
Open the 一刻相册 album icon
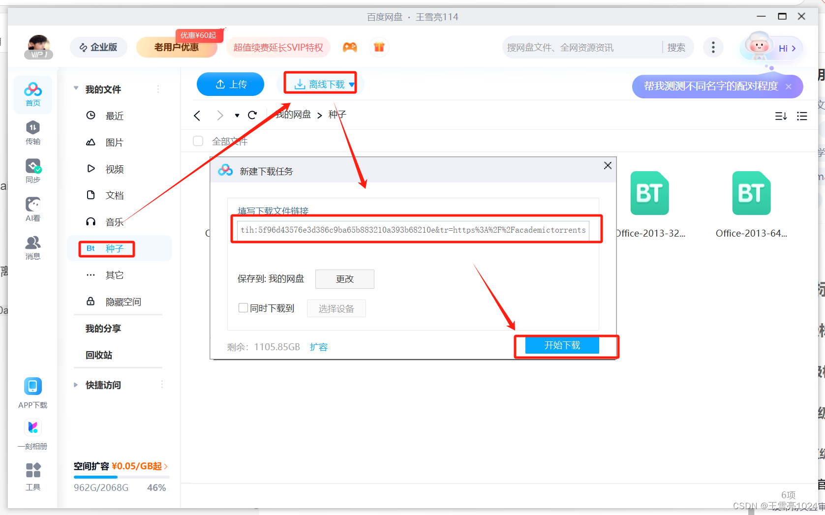coord(33,434)
